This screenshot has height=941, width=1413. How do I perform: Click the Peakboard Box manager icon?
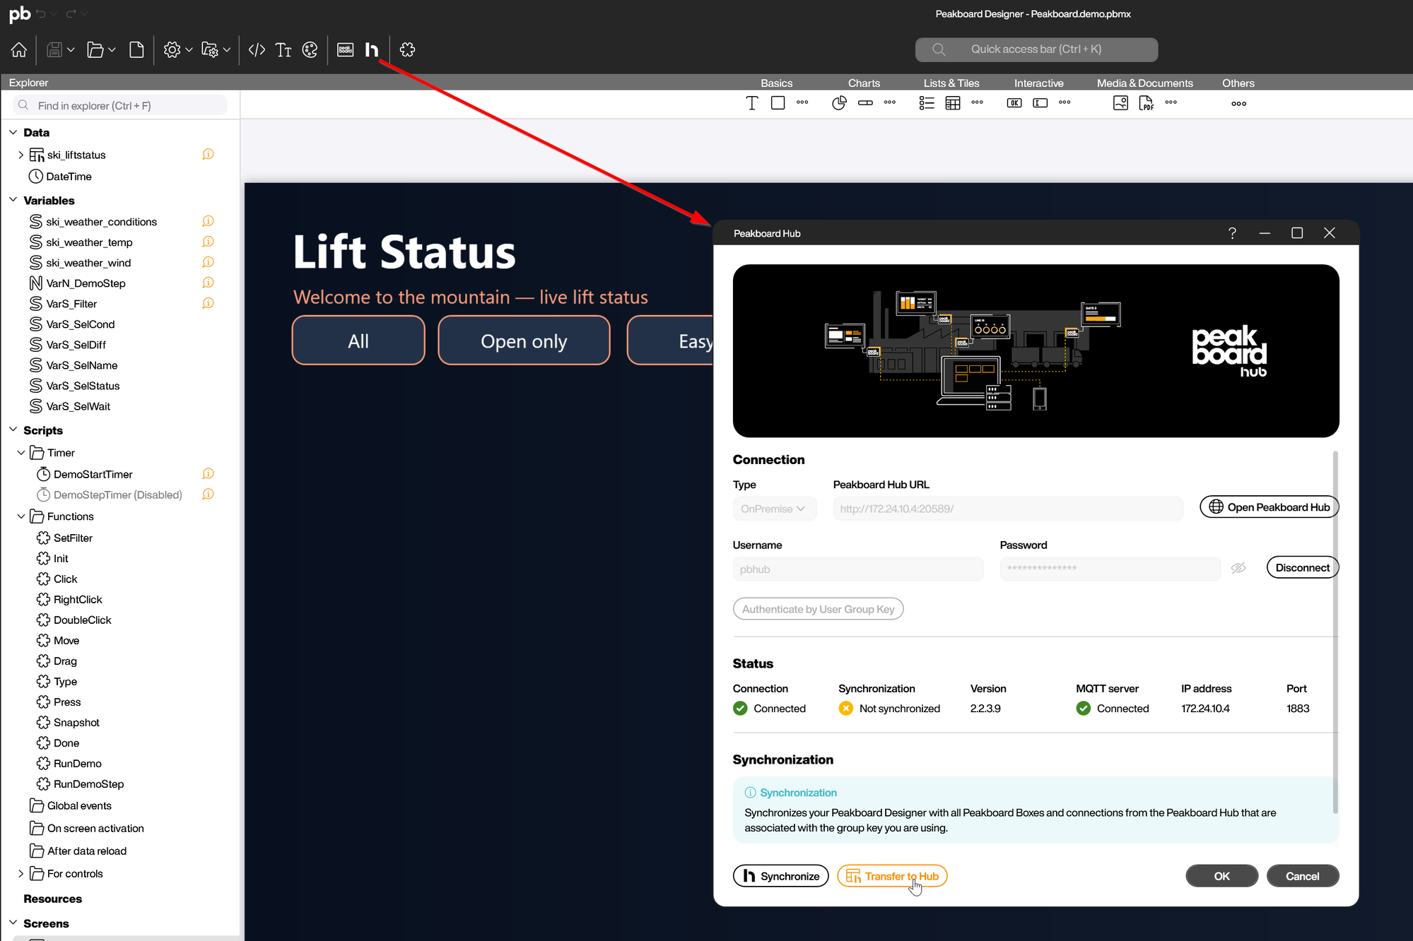tap(346, 49)
